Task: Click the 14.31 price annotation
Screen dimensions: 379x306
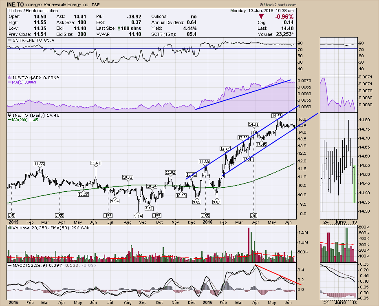Action: coord(253,124)
